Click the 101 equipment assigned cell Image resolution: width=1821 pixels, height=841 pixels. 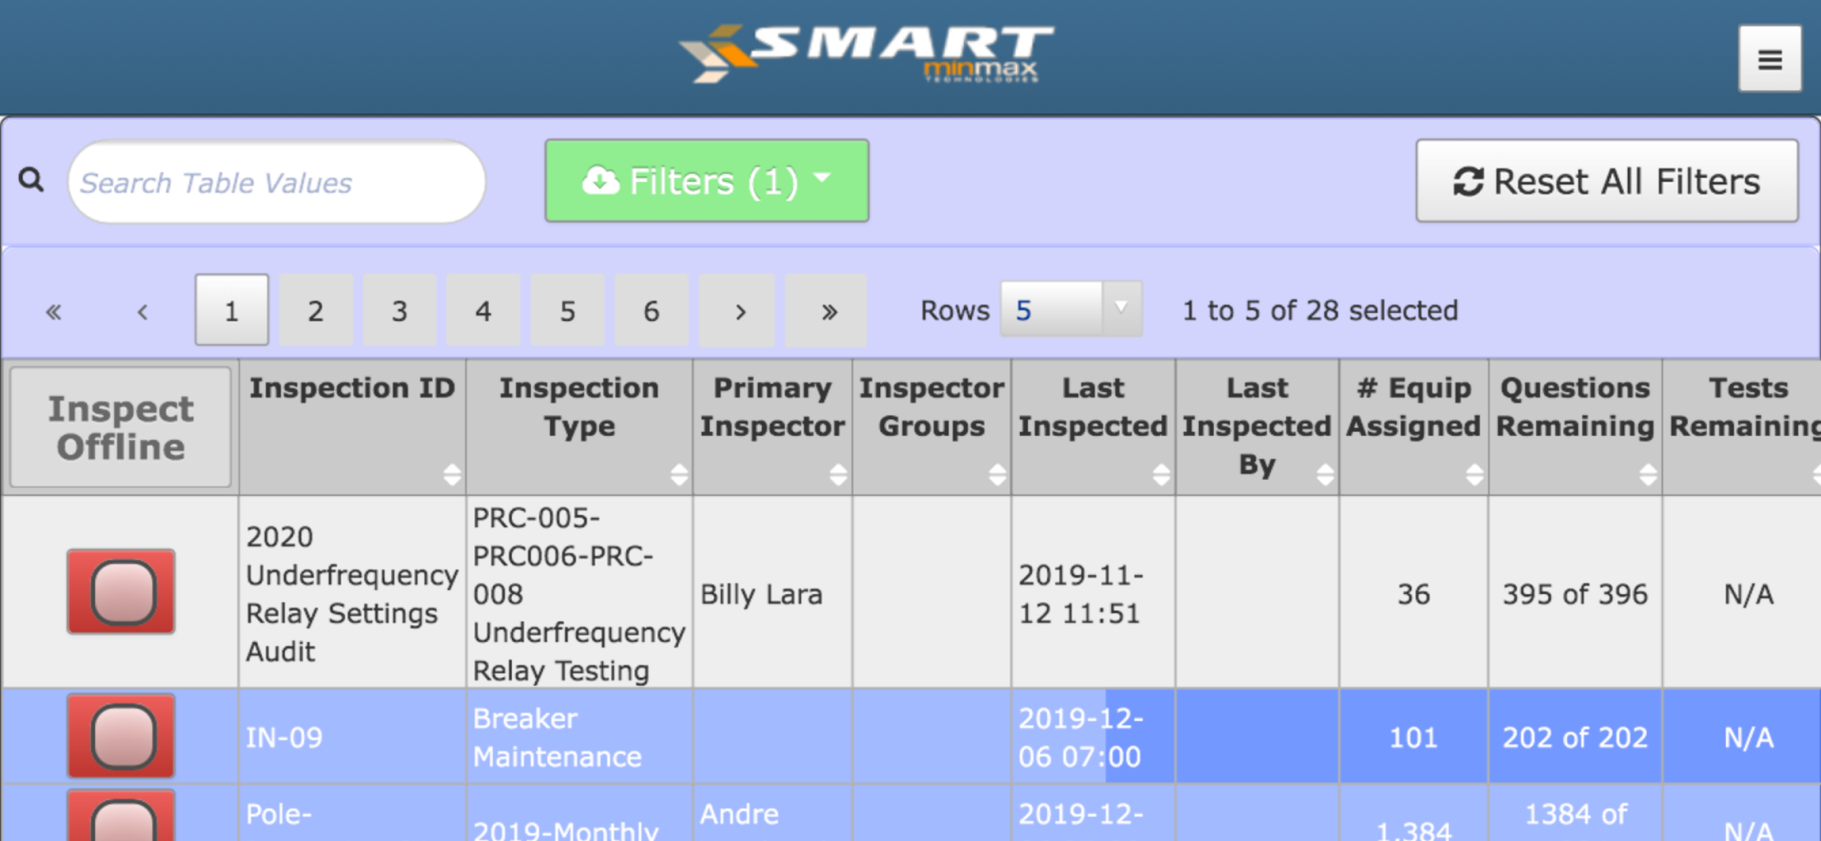[x=1414, y=737]
